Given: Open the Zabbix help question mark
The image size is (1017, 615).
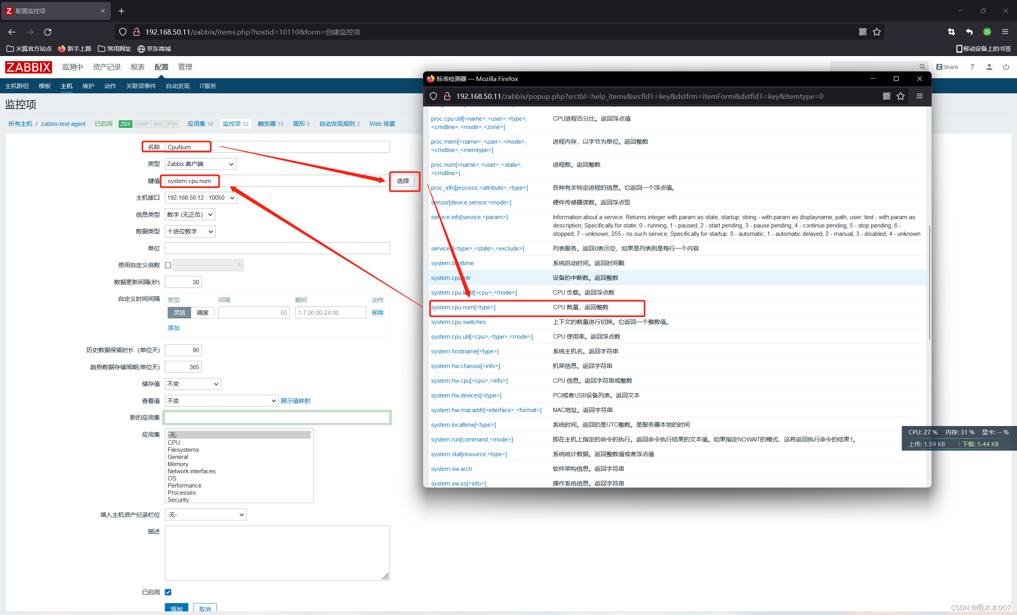Looking at the screenshot, I should pos(972,67).
